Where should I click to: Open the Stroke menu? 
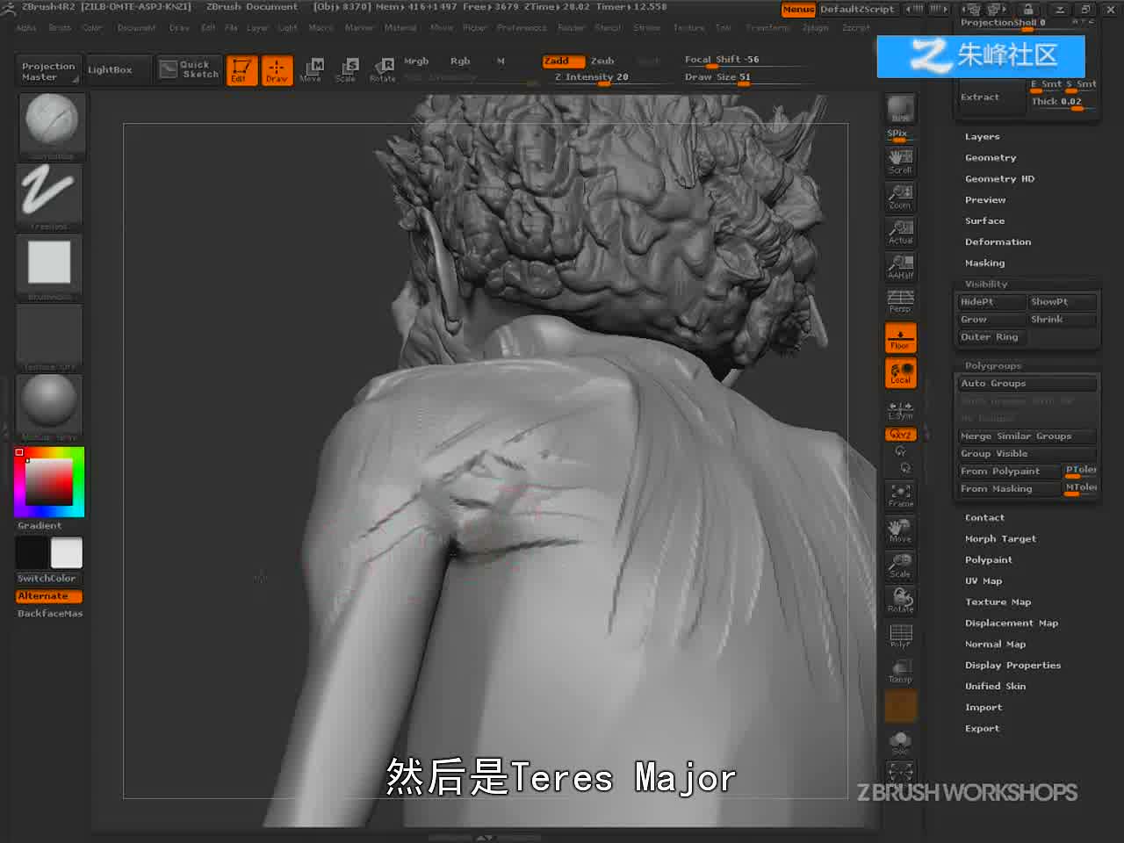[646, 28]
